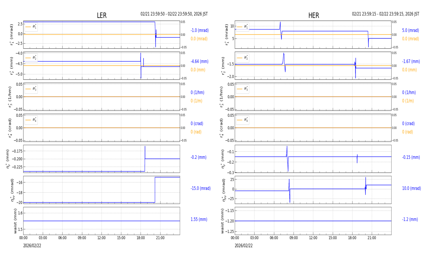Click the ∂r3* legend in HER plot
The image size is (423, 258).
click(x=243, y=89)
